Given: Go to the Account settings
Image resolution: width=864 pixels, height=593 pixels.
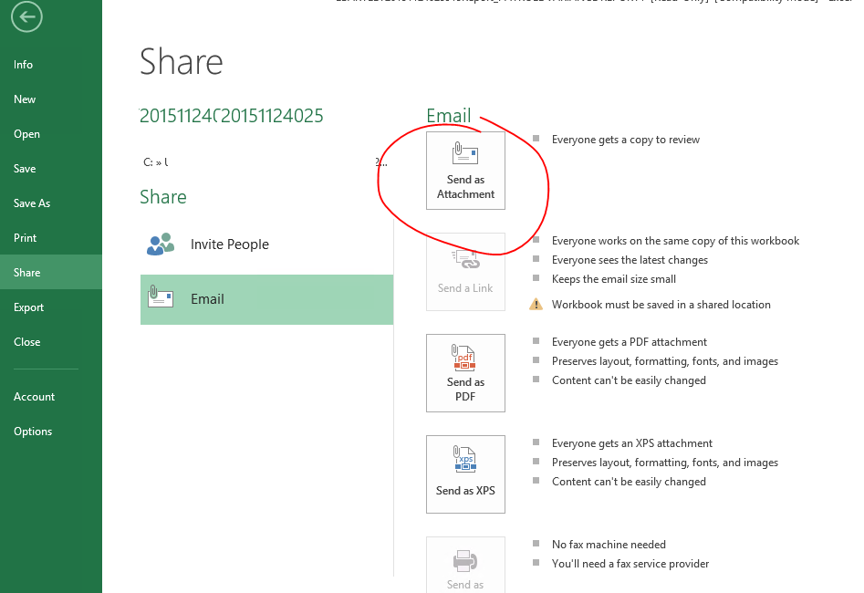Looking at the screenshot, I should 34,396.
